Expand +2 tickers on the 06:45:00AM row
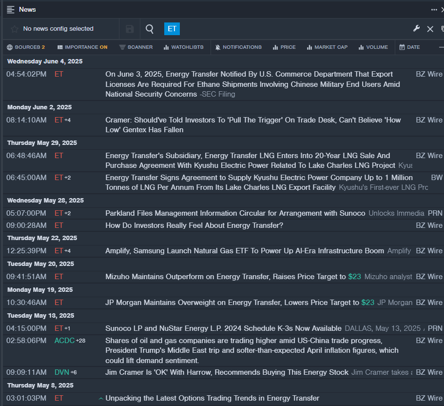Viewport: 444px width, 406px height. 67,178
